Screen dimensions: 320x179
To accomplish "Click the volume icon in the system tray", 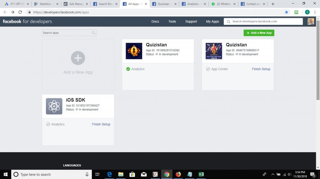I will 289,174.
